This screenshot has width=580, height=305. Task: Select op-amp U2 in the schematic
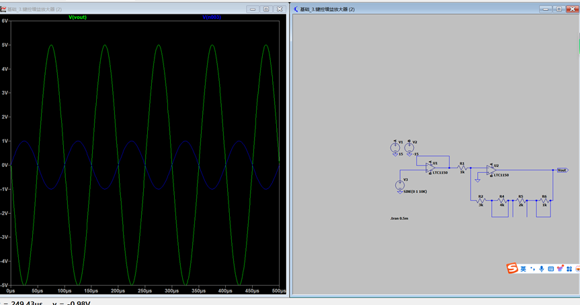coord(491,170)
